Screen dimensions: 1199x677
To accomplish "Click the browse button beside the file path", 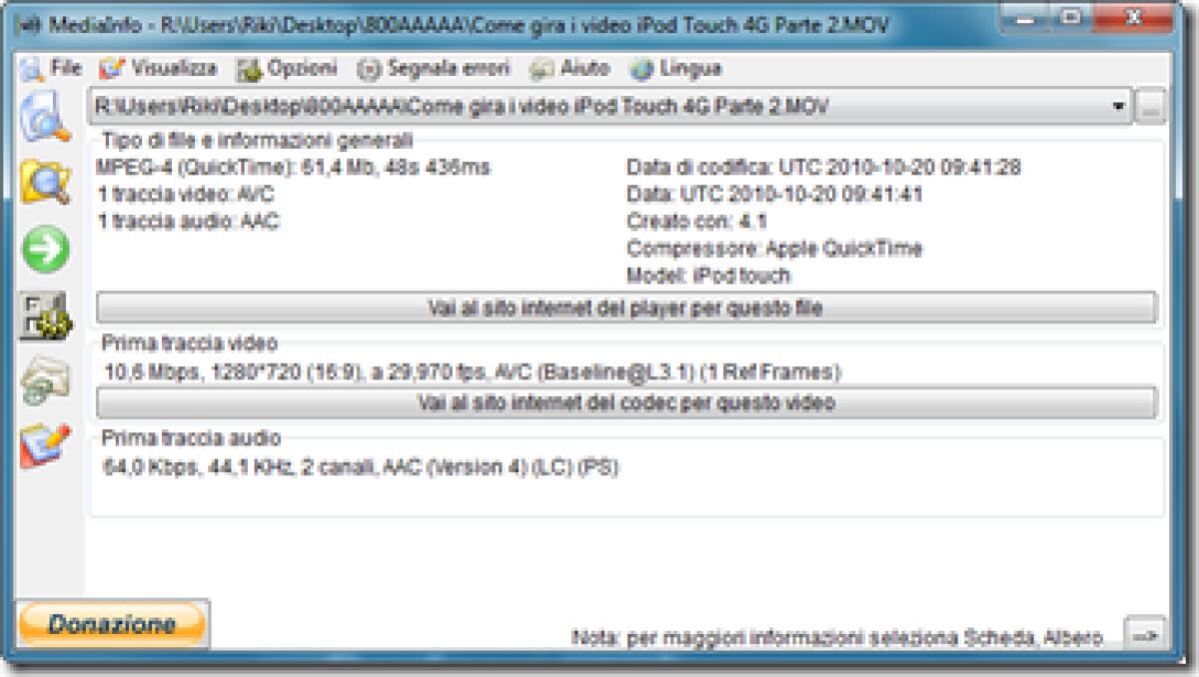I will point(1151,105).
